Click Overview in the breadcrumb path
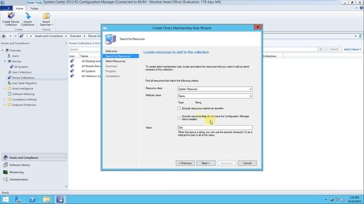 pos(76,36)
